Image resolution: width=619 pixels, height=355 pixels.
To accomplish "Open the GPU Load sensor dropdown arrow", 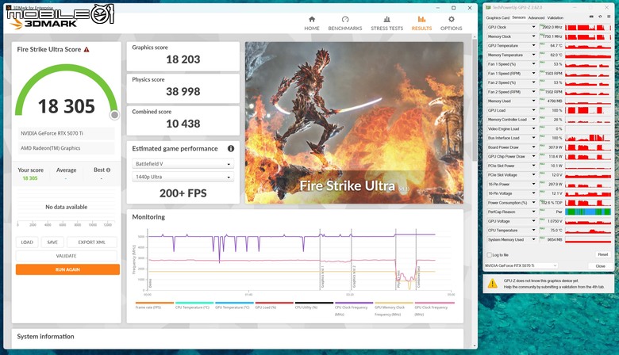I will click(534, 110).
